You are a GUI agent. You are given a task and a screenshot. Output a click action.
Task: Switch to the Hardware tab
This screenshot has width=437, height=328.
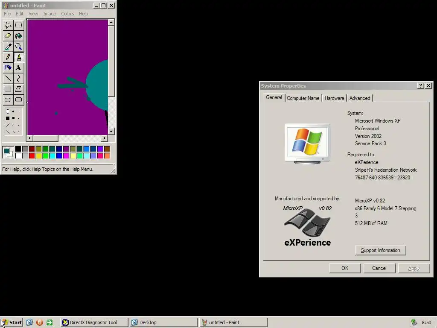click(334, 98)
